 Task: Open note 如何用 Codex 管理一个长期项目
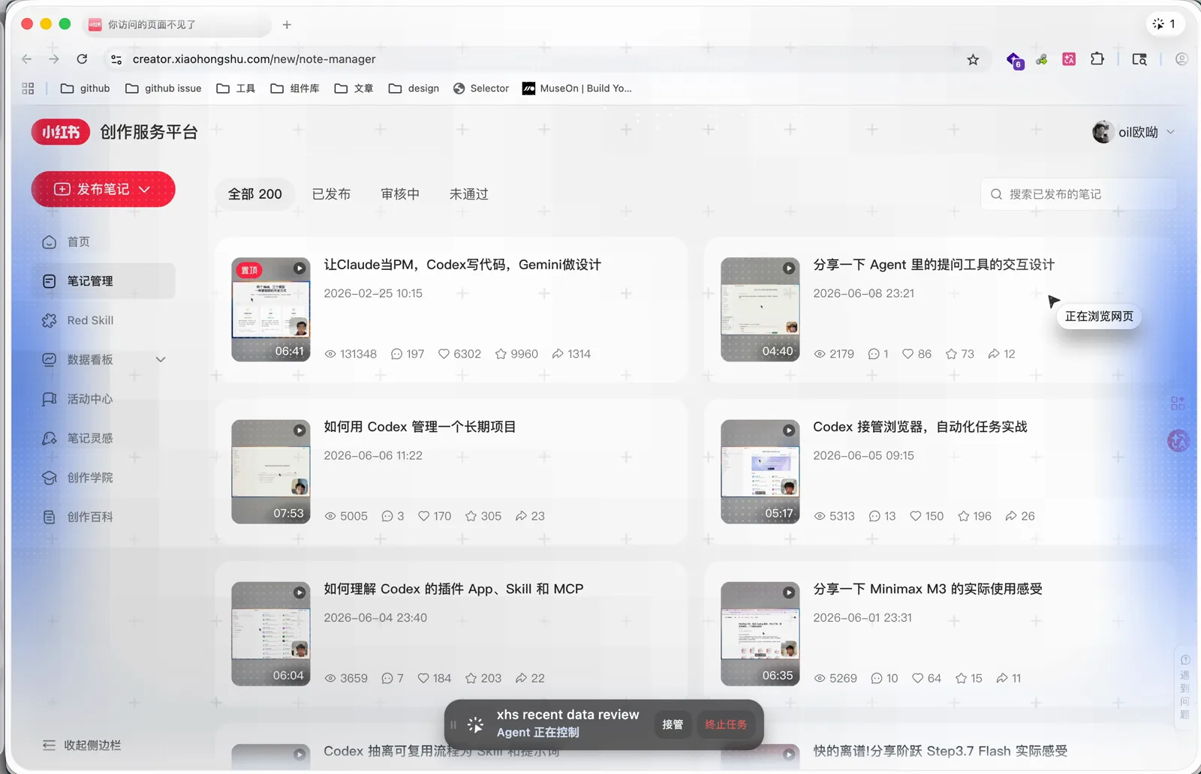click(x=420, y=427)
